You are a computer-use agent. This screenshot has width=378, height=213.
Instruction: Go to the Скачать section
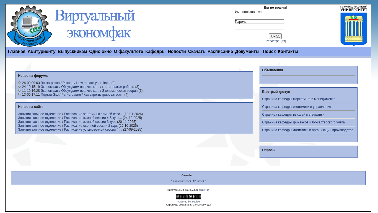point(197,52)
